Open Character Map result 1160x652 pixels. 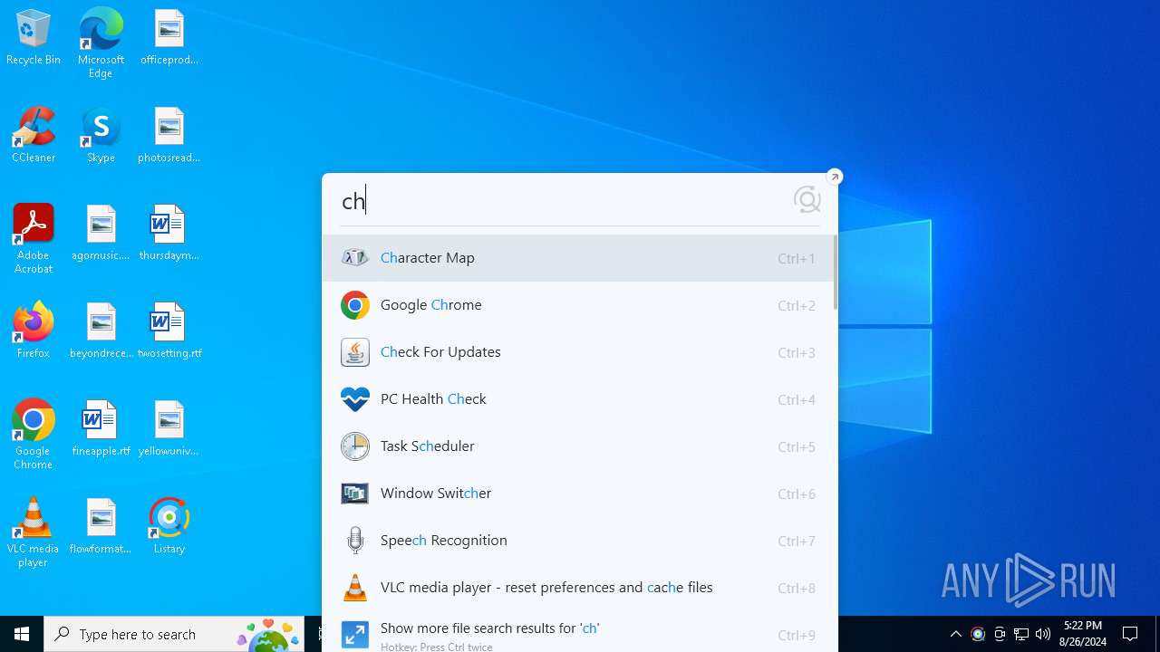[578, 258]
